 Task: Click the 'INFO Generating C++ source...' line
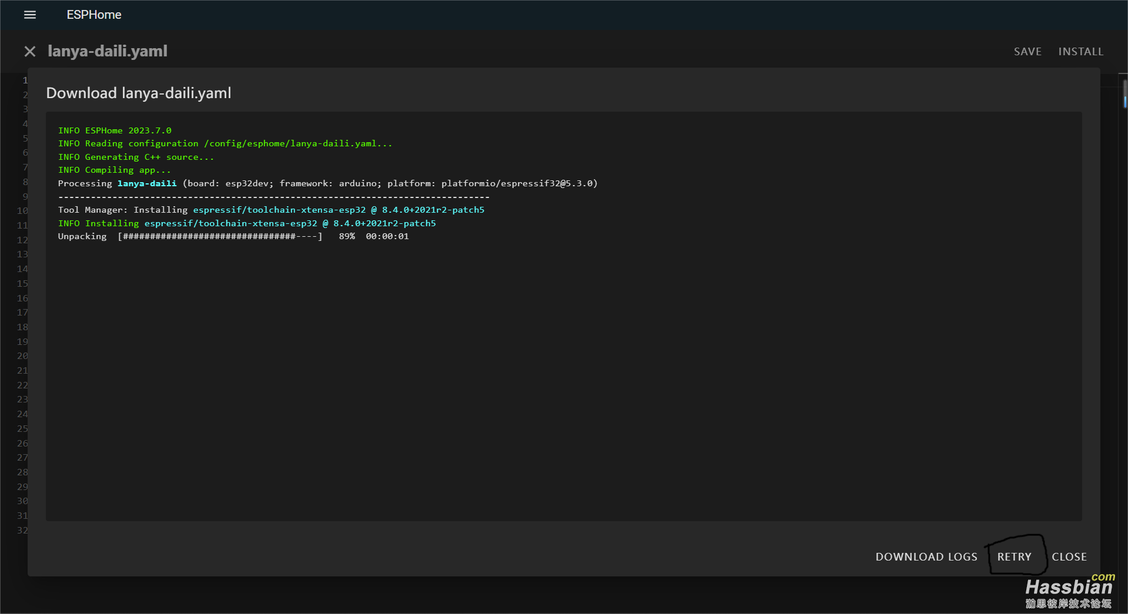pos(136,157)
